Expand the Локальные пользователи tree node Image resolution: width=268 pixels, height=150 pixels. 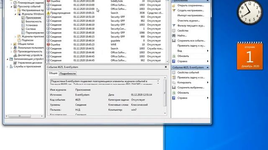(x=11, y=48)
